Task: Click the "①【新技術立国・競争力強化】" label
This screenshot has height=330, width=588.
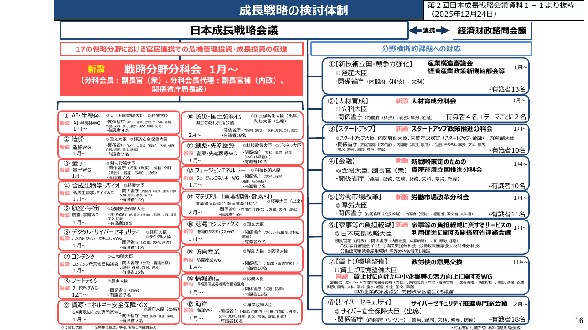Action: pyautogui.click(x=370, y=64)
